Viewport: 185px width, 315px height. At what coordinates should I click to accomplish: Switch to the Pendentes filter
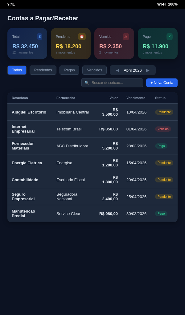coord(43,70)
